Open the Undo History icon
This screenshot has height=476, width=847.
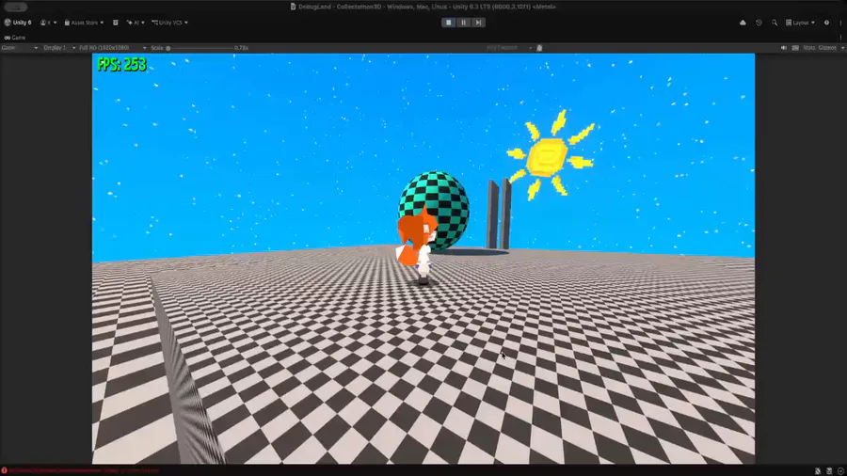pos(759,23)
